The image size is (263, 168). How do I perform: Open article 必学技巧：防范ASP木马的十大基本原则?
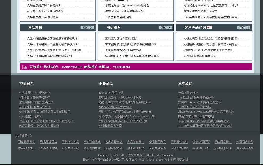pos(208,50)
